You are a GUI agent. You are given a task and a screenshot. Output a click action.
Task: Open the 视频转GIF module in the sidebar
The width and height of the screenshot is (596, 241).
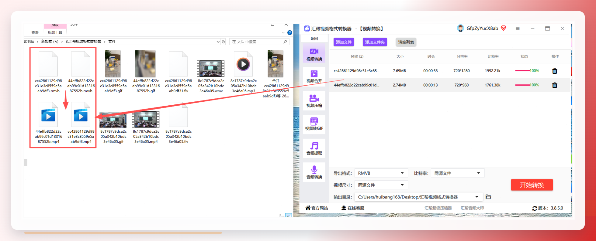coord(314,124)
